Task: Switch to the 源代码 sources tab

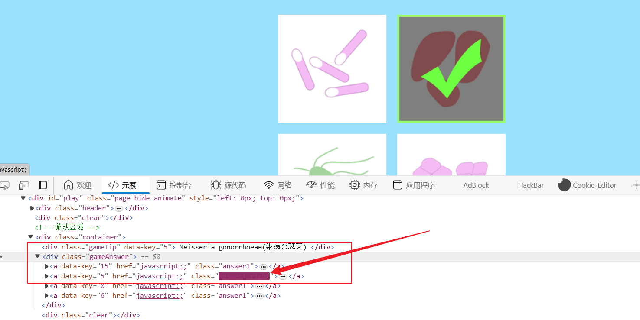Action: coord(229,185)
